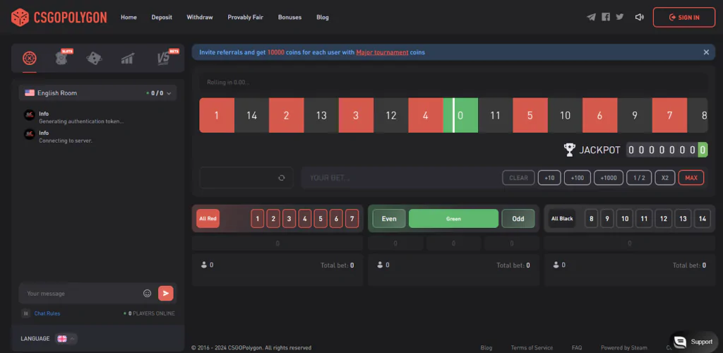Open the Slots game icon
Screen dimensions: 723x353
[64, 59]
